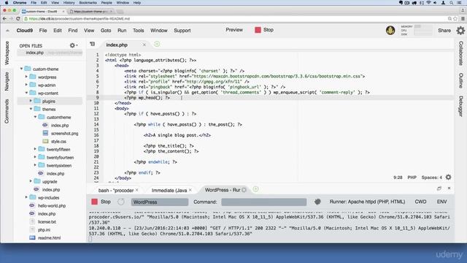
Task: Expand the wordpress folder
Action: (26, 77)
